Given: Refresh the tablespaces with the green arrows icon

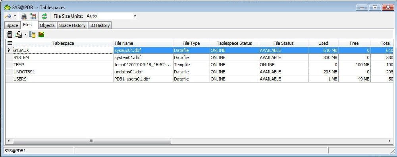Looking at the screenshot, I should pyautogui.click(x=44, y=16).
